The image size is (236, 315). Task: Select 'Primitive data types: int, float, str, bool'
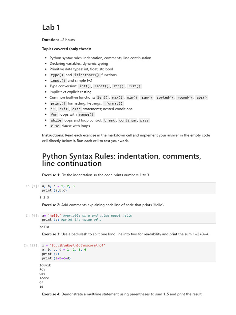click(81, 69)
